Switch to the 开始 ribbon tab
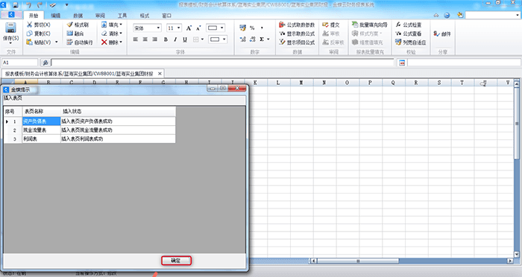The height and width of the screenshot is (277, 522). (x=34, y=16)
